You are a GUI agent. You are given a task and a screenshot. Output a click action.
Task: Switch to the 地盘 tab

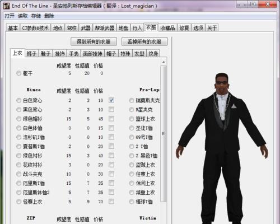tap(123, 28)
